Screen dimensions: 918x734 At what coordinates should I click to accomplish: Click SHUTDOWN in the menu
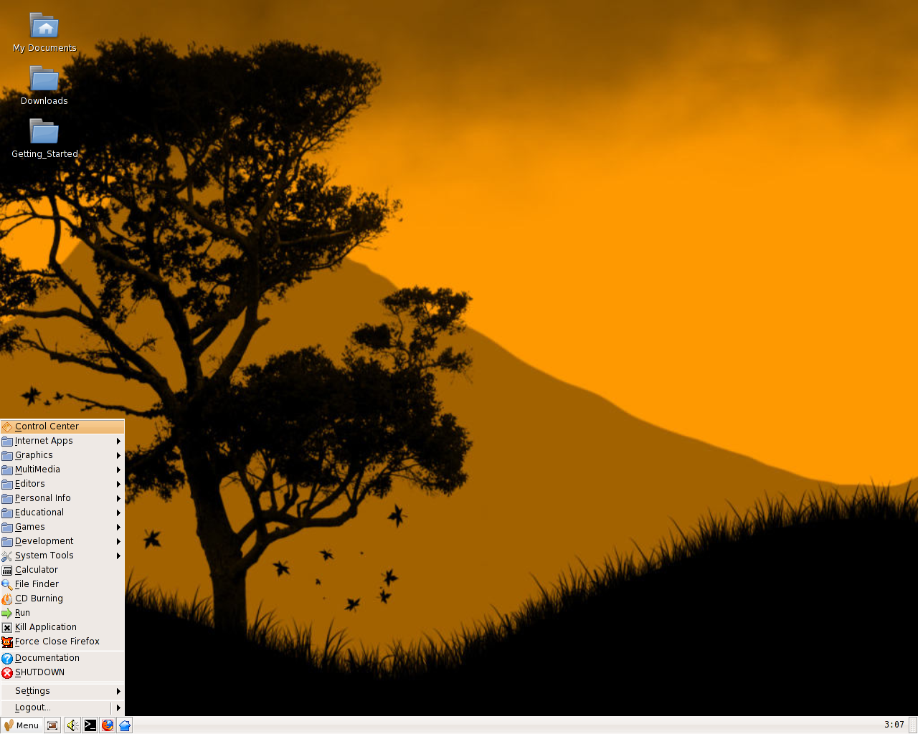point(62,672)
